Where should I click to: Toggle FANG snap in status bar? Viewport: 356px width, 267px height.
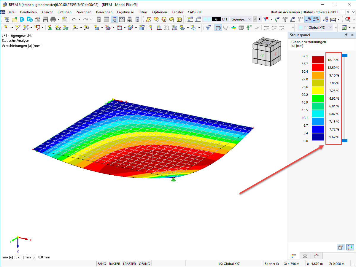(x=102, y=263)
